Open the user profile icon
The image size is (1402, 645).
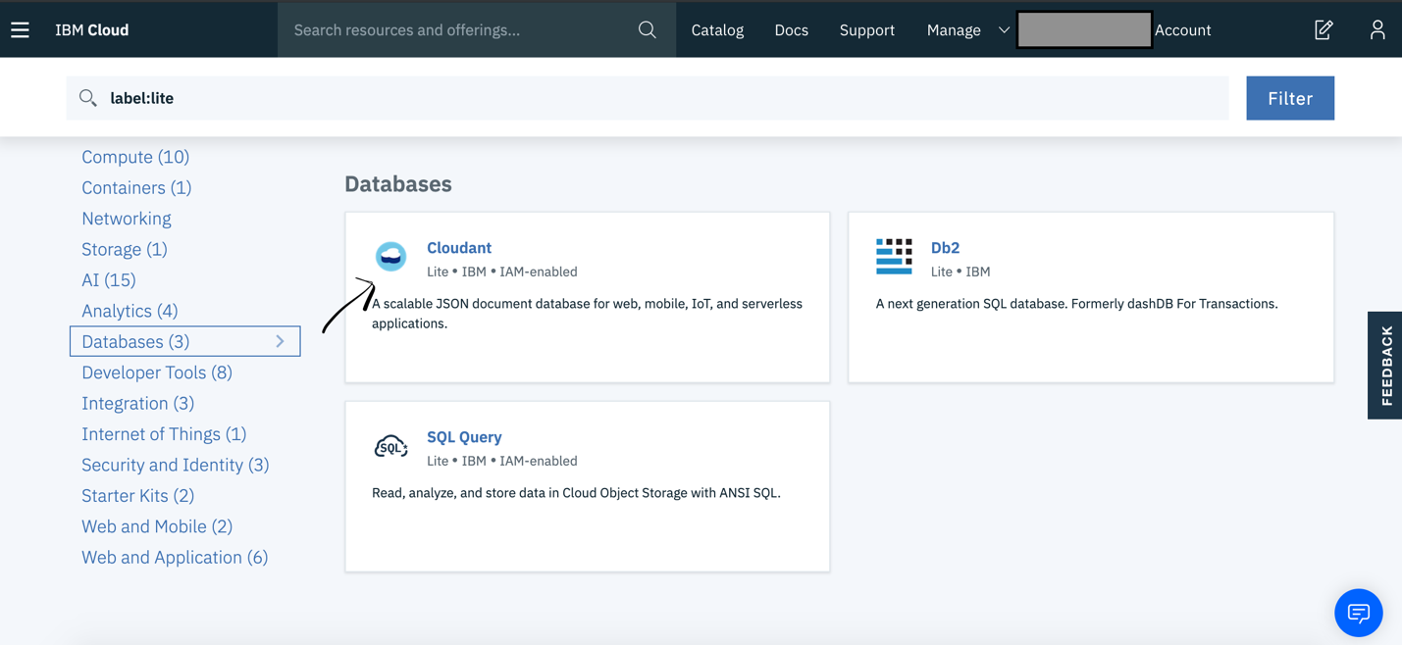1377,30
